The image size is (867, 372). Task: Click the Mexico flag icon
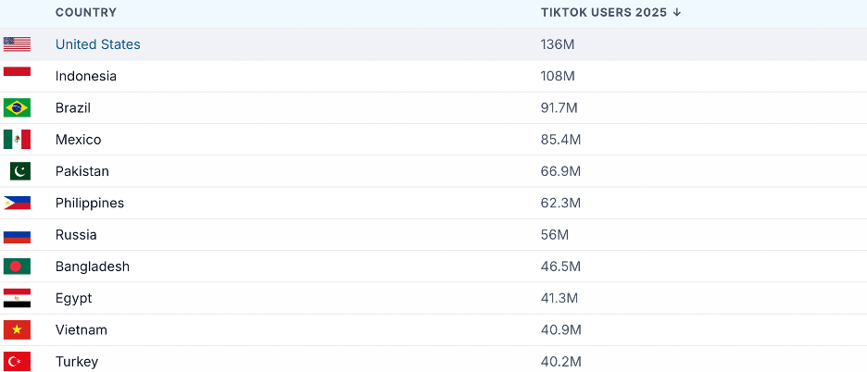tap(17, 140)
